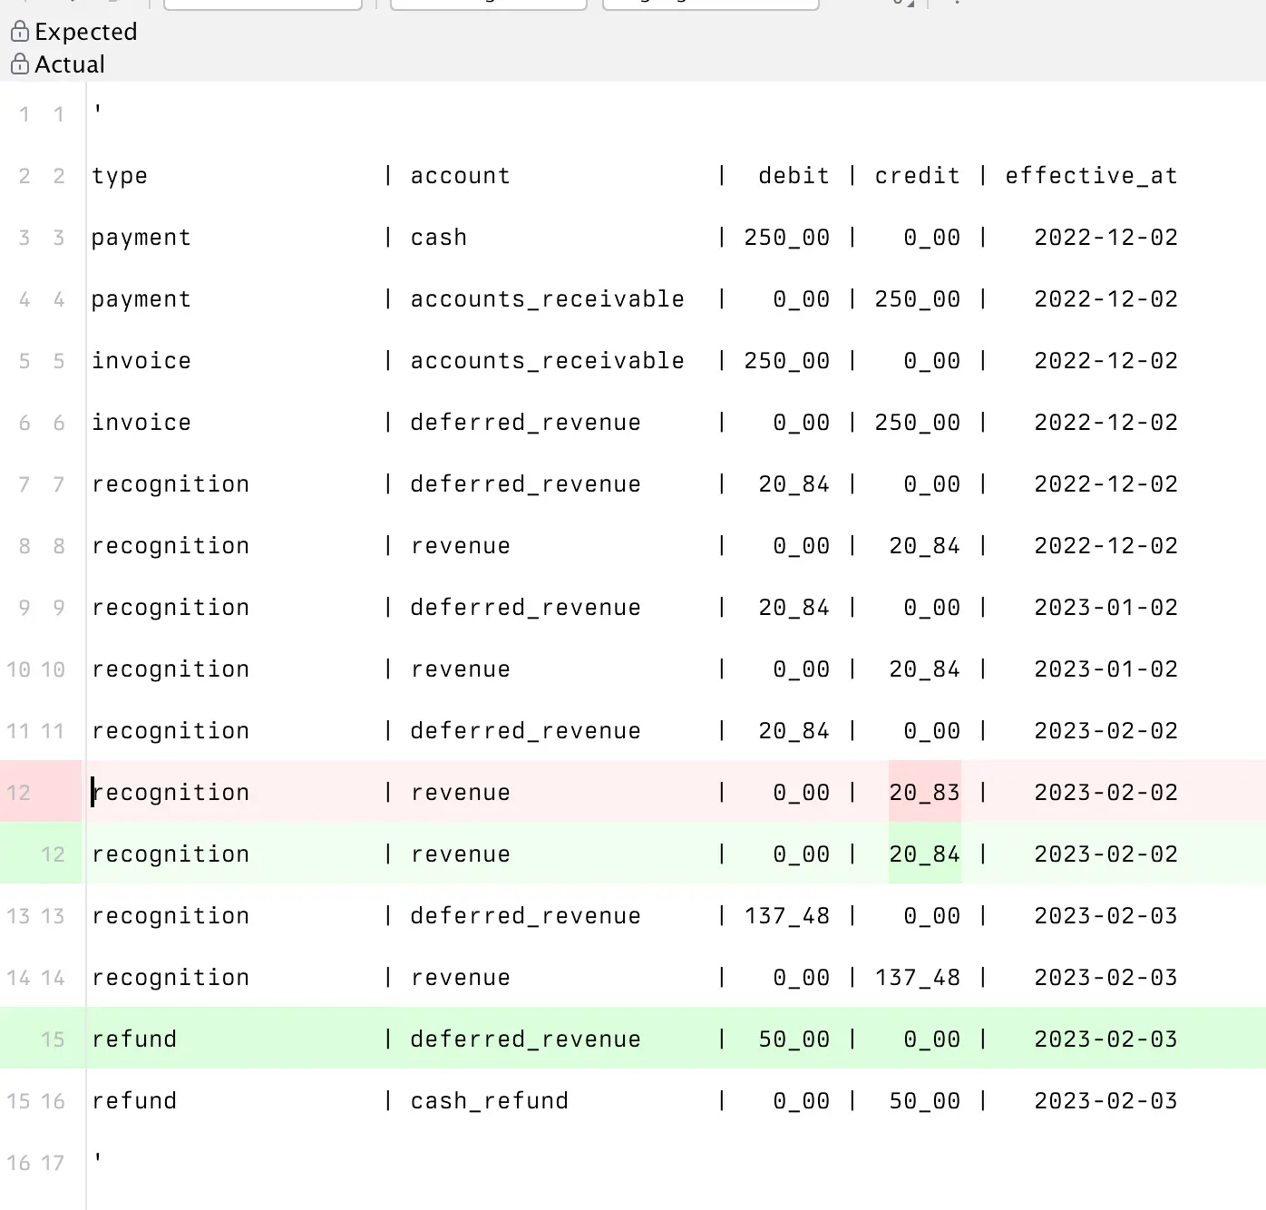The width and height of the screenshot is (1266, 1210).
Task: Click the green 20_84 actual value
Action: point(924,854)
